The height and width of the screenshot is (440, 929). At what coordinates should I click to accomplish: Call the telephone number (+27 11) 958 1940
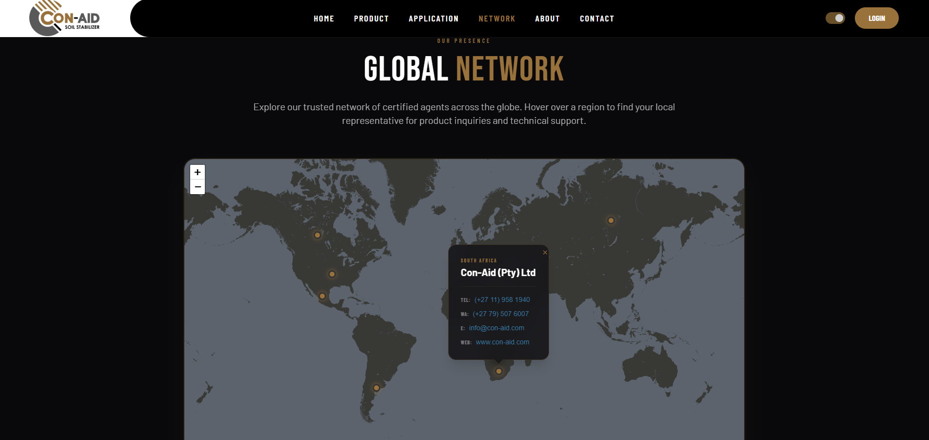pos(502,300)
